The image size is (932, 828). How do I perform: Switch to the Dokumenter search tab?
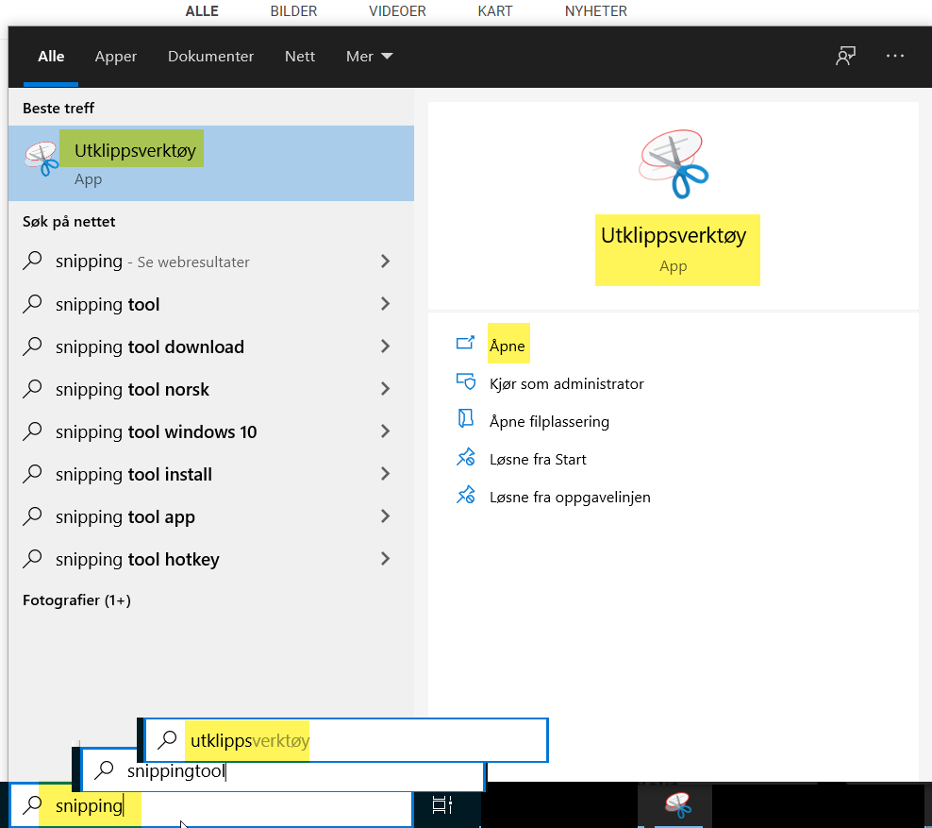210,56
